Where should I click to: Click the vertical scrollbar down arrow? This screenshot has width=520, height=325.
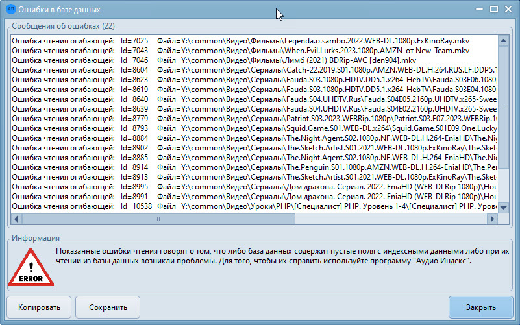click(503, 208)
